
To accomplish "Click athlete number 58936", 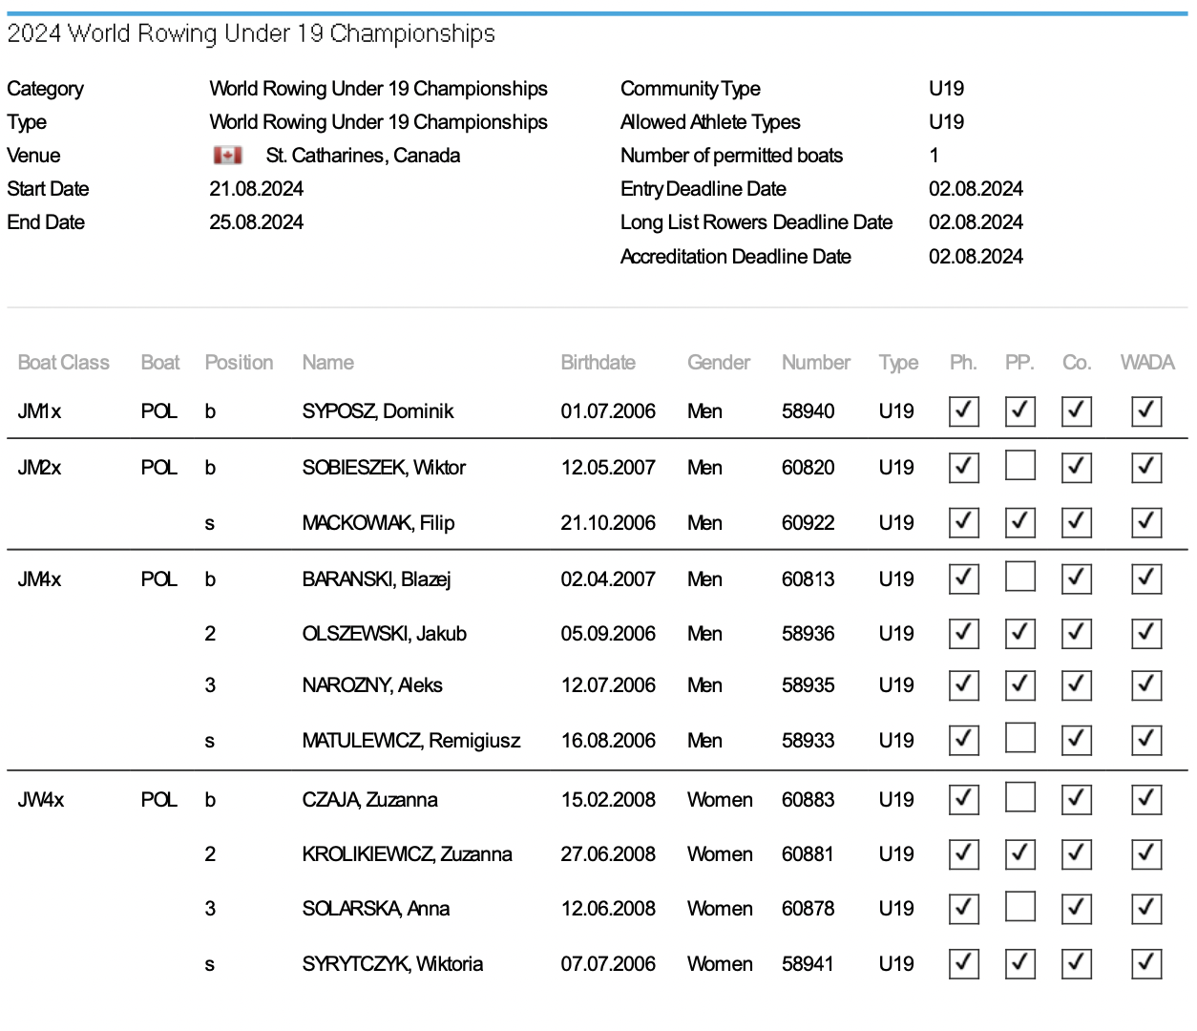I will [x=808, y=634].
